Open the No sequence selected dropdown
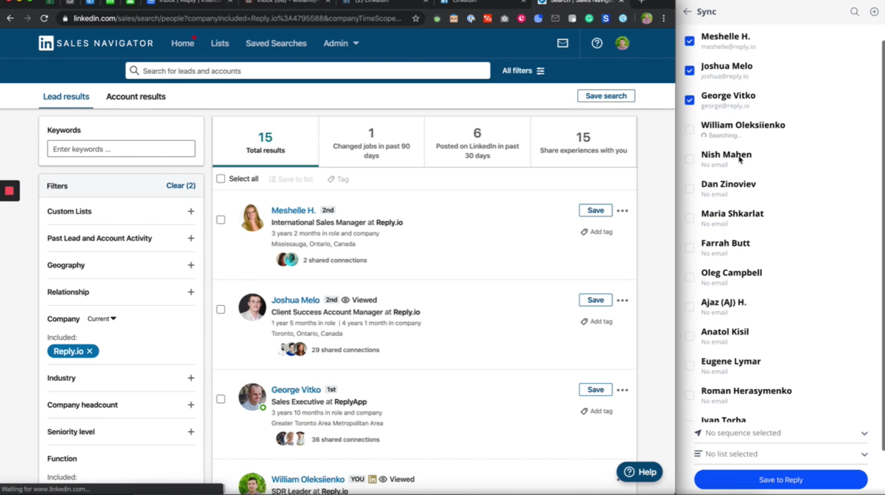The height and width of the screenshot is (495, 885). point(780,433)
